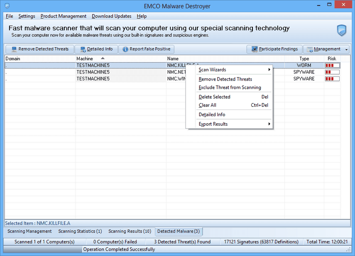Click the Management toolbar icon
This screenshot has width=355, height=256.
tap(310, 49)
